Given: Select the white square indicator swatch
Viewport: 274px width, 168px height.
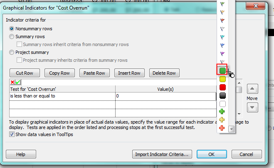Looking at the screenshot, I should point(222,104).
